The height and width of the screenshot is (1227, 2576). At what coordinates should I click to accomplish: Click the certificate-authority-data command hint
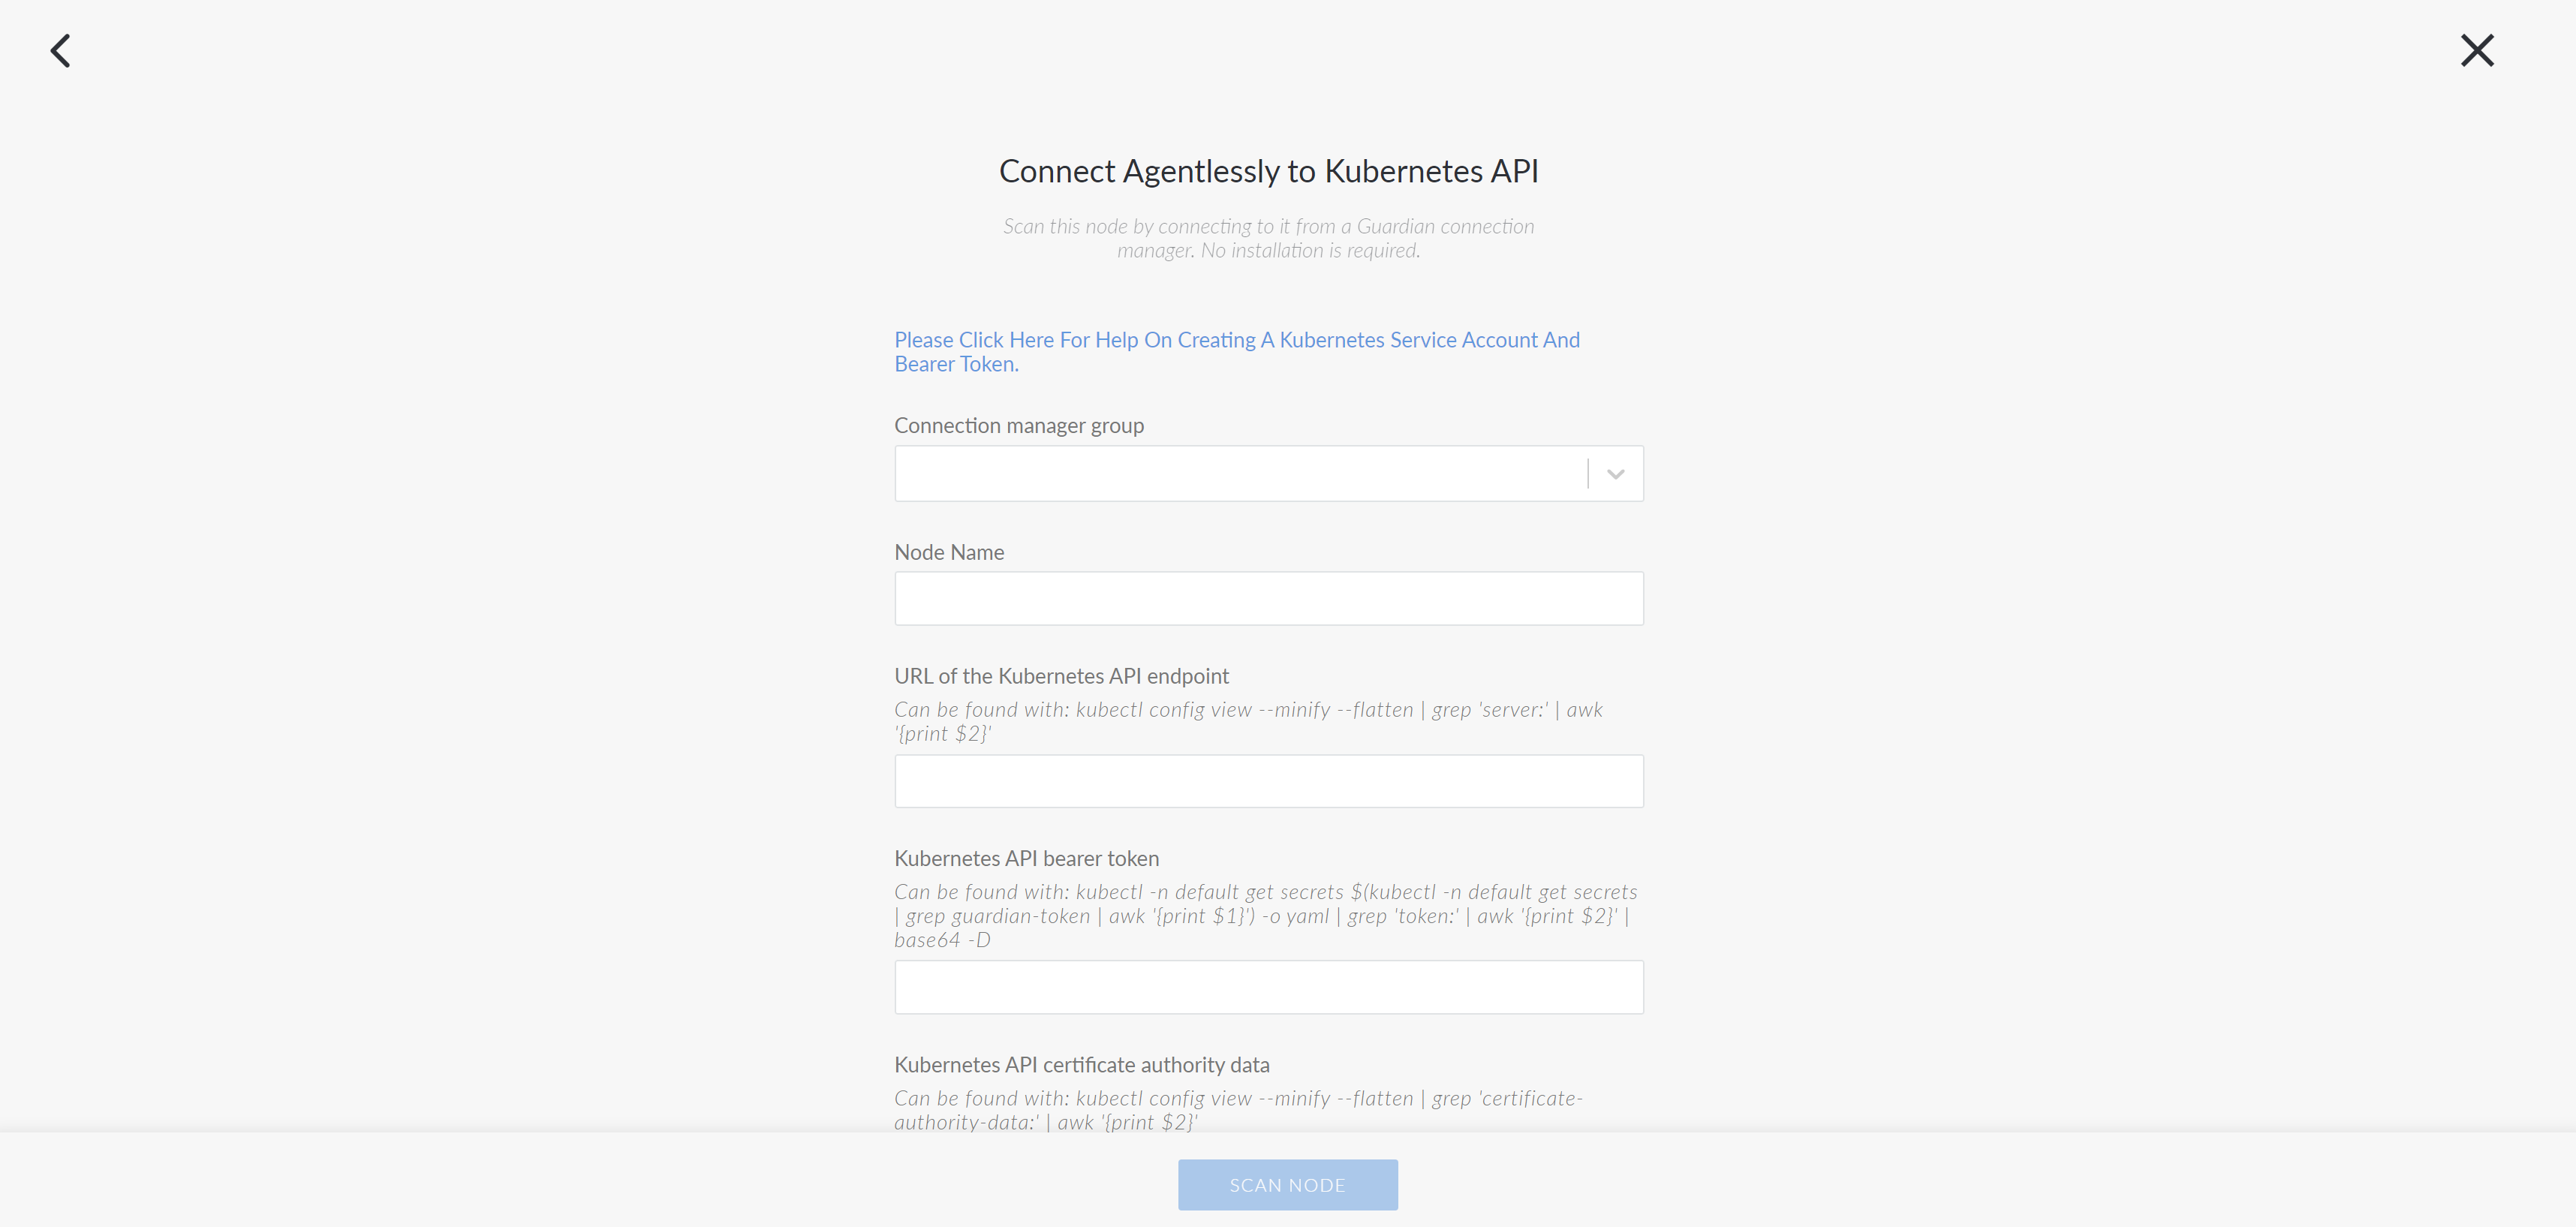click(1238, 1110)
